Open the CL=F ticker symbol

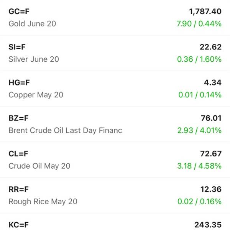tap(18, 154)
